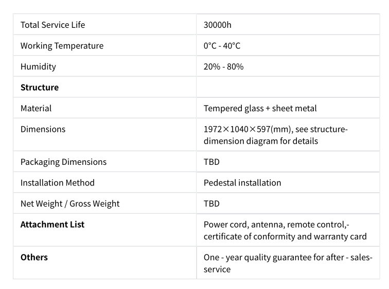Select the 20% - 80% humidity value
The image size is (389, 289).
223,66
